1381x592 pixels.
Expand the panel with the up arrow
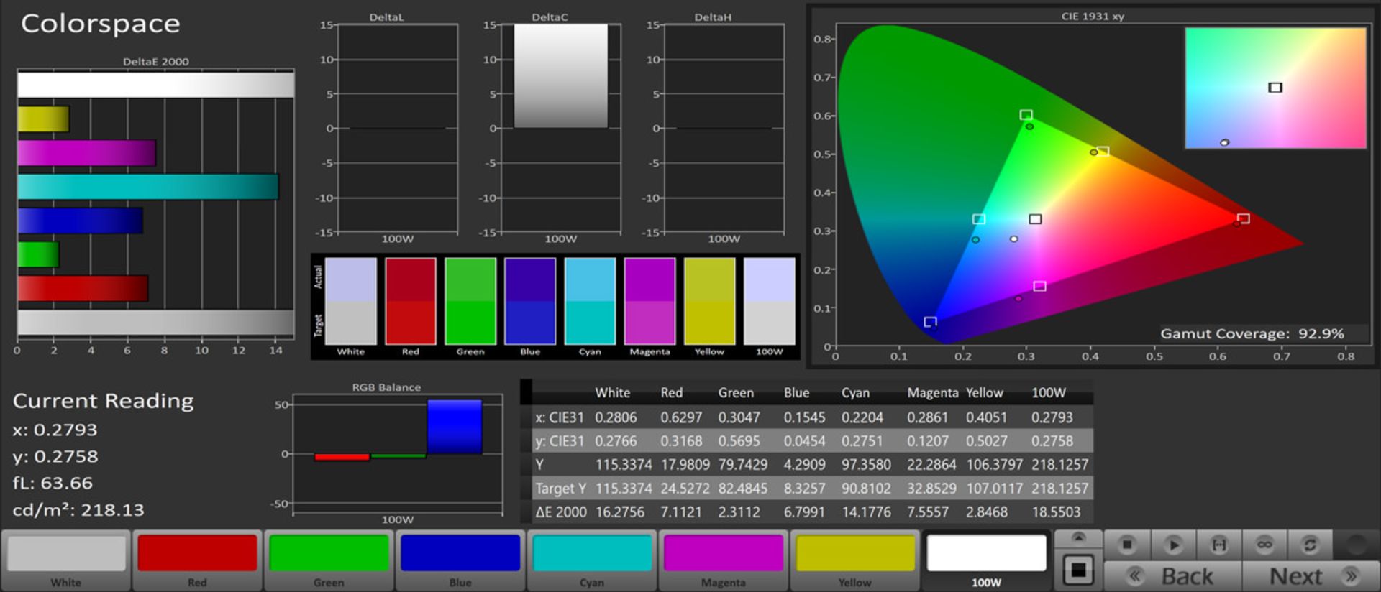pos(1078,538)
